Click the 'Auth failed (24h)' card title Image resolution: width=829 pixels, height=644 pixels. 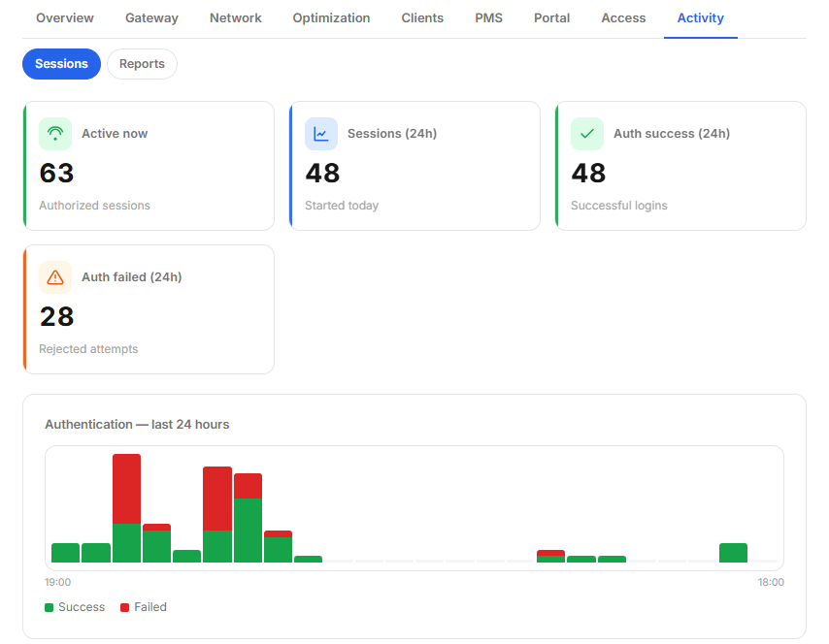pos(132,277)
